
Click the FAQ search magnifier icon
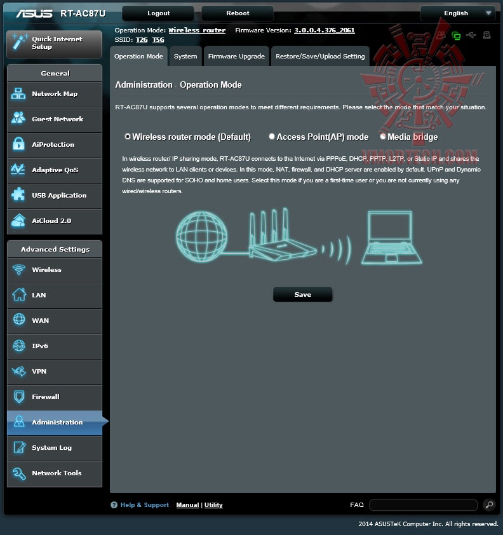tap(490, 505)
